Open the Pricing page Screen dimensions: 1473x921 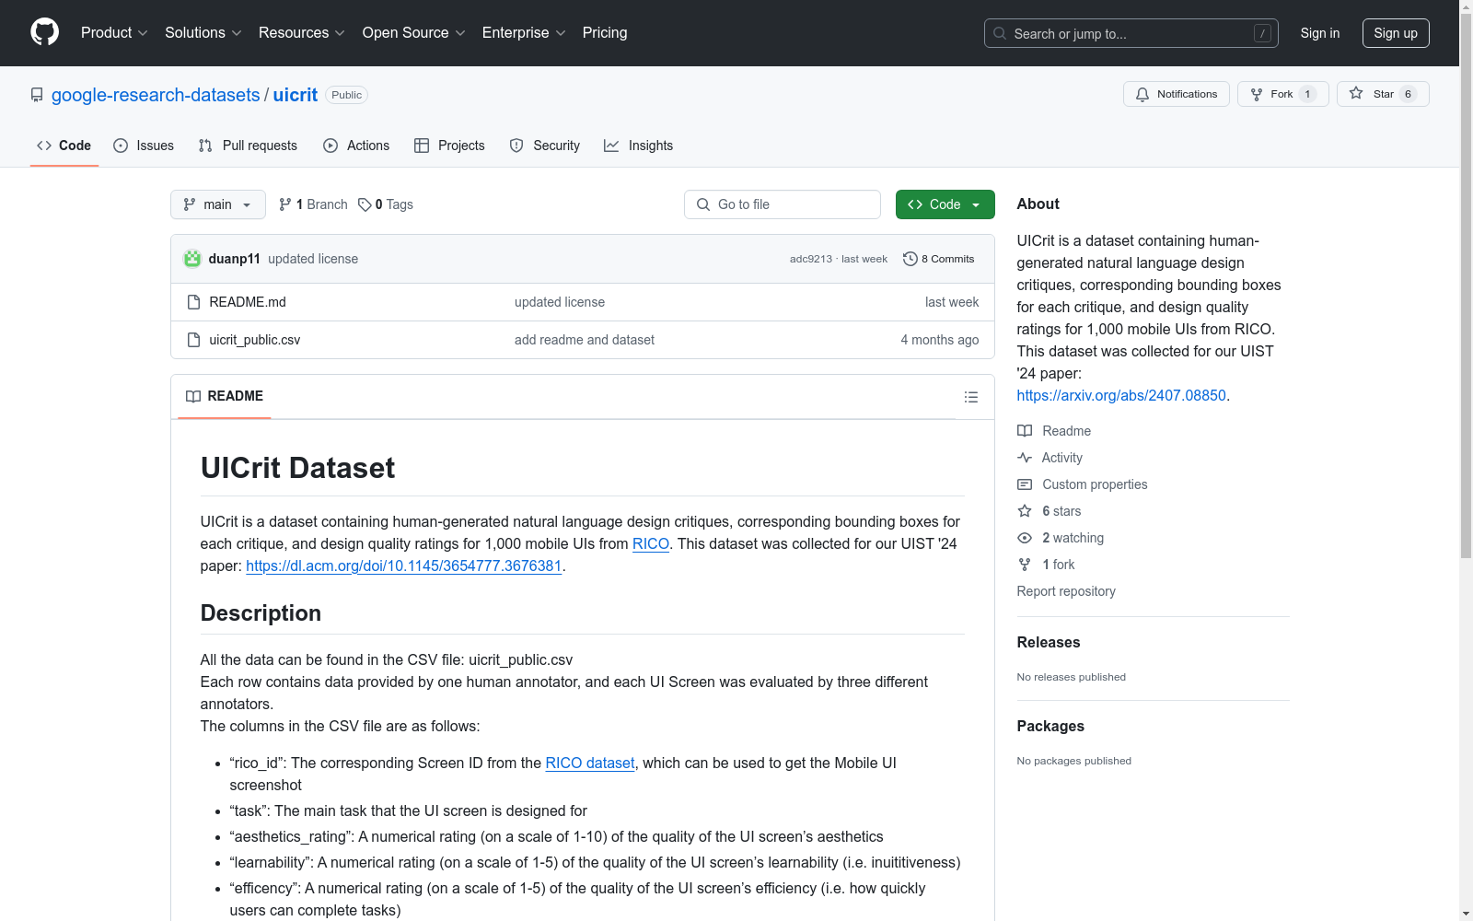click(x=605, y=32)
